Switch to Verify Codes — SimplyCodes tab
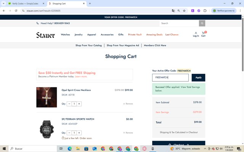Screen dimensions: 244x152 click(x=25, y=3)
